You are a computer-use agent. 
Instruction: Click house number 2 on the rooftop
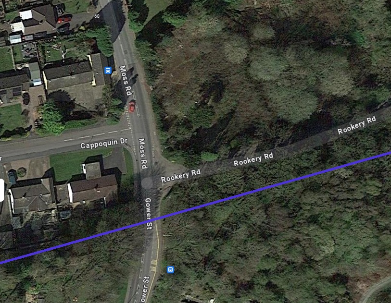pos(41,196)
